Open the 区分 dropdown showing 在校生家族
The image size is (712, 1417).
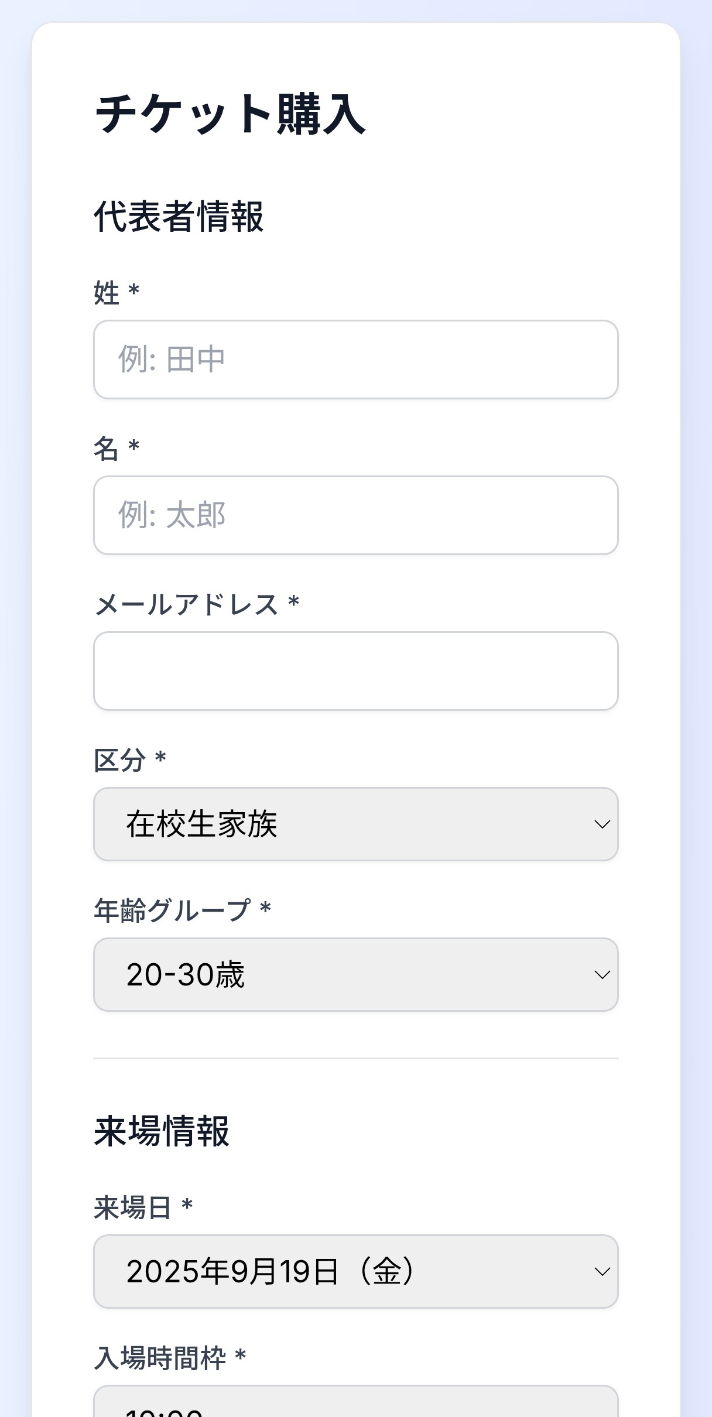click(355, 824)
